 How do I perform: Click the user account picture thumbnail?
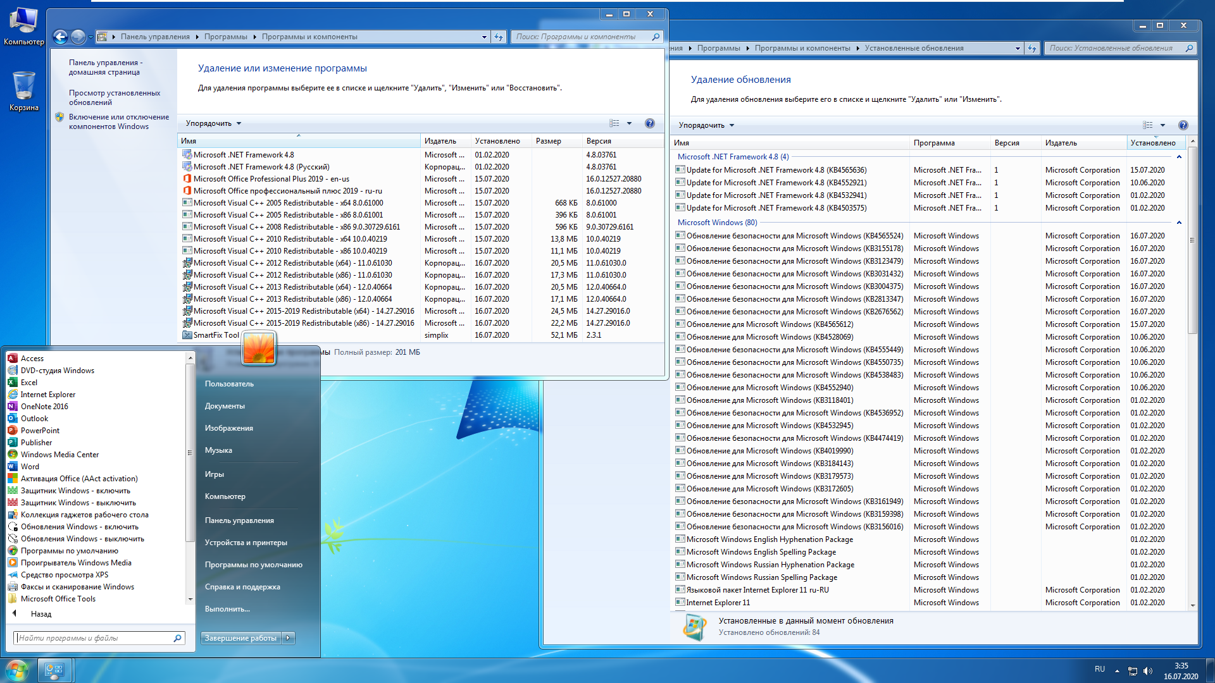tap(259, 348)
